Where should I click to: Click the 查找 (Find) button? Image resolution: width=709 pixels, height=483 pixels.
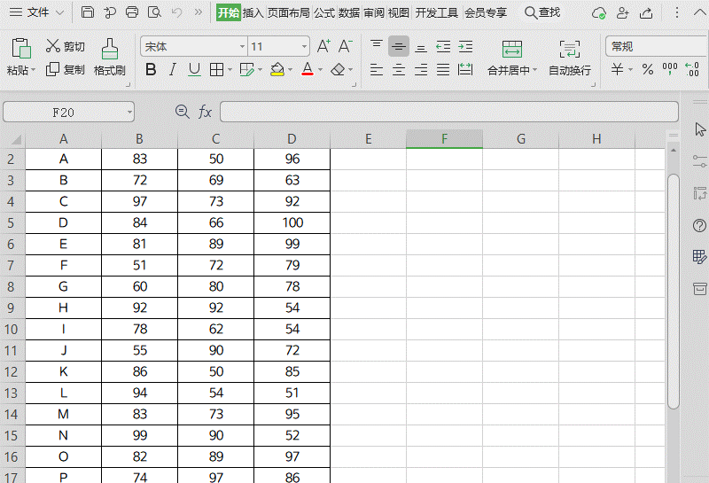542,12
